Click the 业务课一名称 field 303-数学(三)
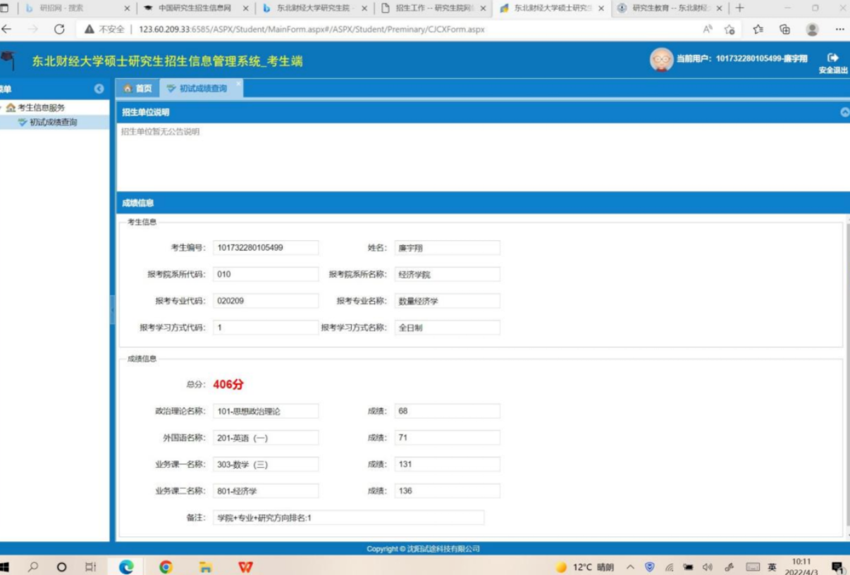The width and height of the screenshot is (850, 575). (x=266, y=464)
